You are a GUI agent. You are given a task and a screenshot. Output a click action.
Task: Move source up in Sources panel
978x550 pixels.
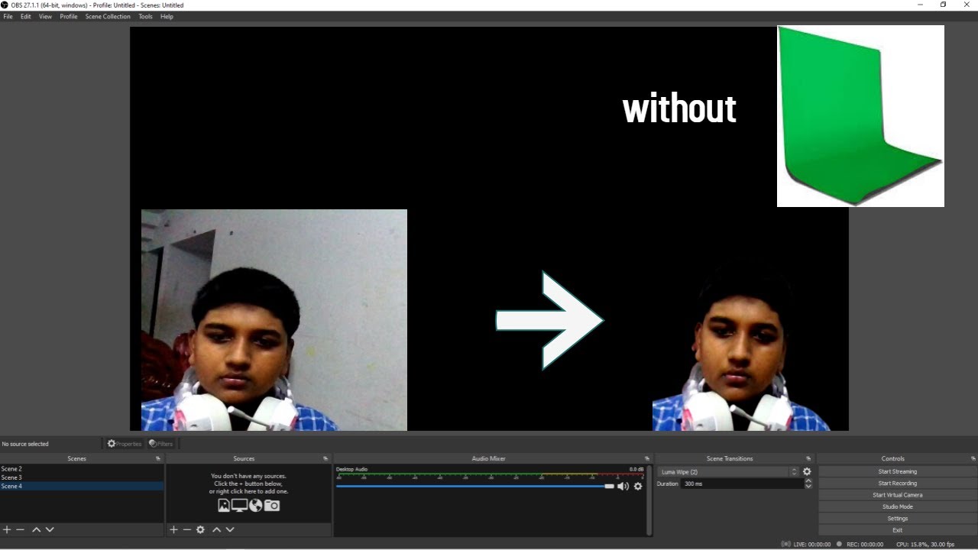click(216, 529)
